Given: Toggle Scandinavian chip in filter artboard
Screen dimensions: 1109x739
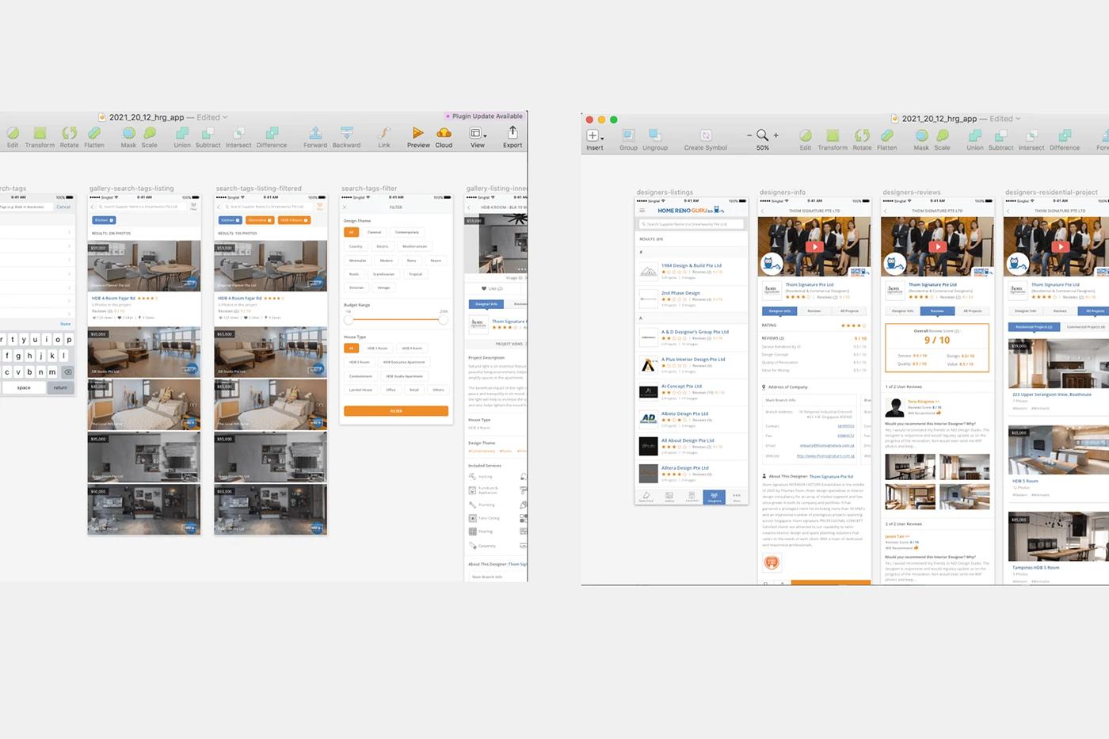Looking at the screenshot, I should pyautogui.click(x=383, y=274).
